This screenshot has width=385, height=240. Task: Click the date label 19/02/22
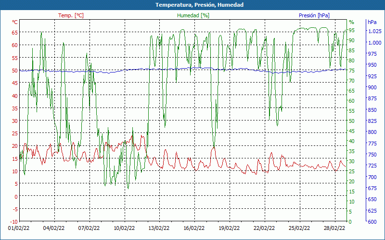[x=229, y=228]
